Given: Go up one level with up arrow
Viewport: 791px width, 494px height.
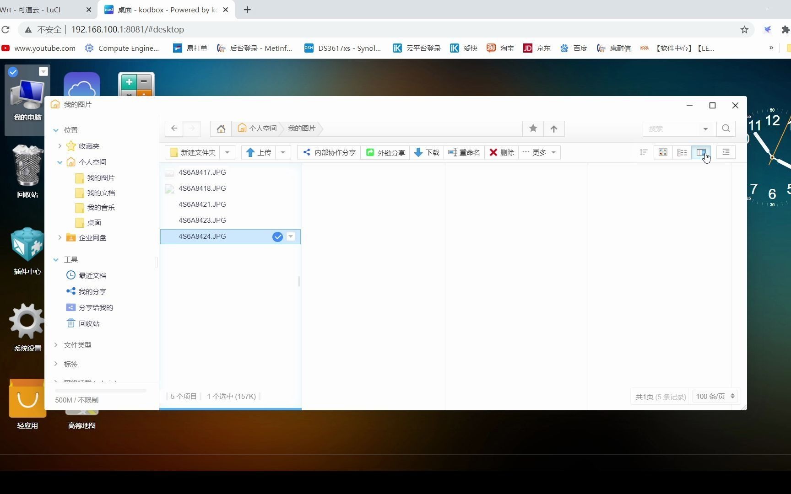Looking at the screenshot, I should [x=554, y=129].
